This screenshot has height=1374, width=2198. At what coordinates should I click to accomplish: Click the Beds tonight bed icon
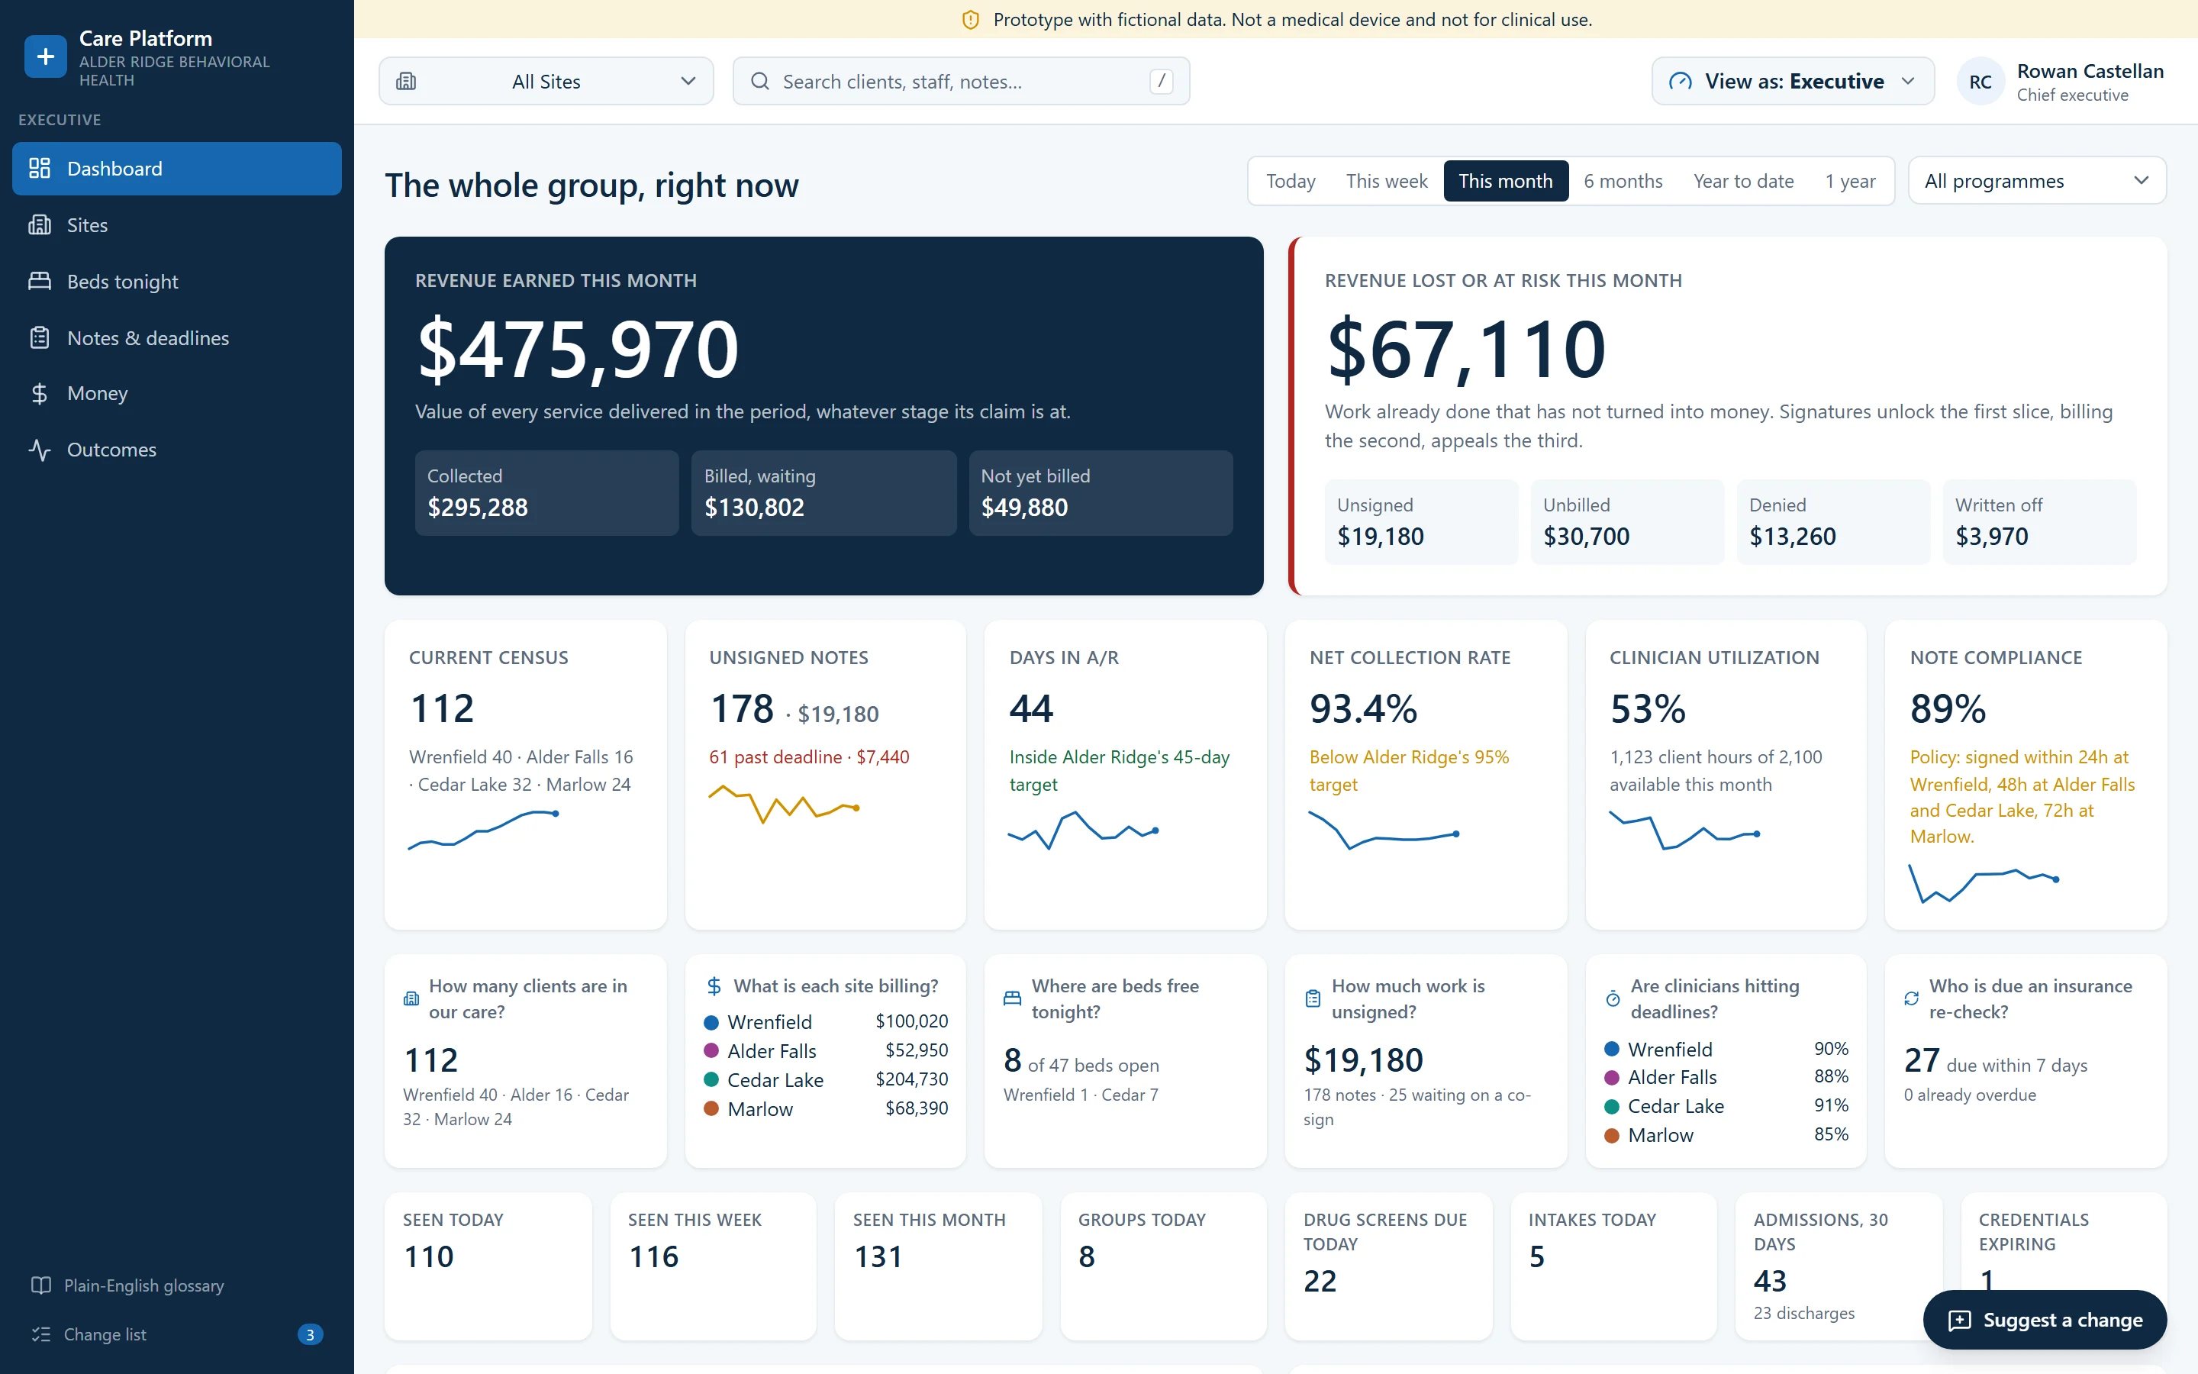click(x=39, y=281)
